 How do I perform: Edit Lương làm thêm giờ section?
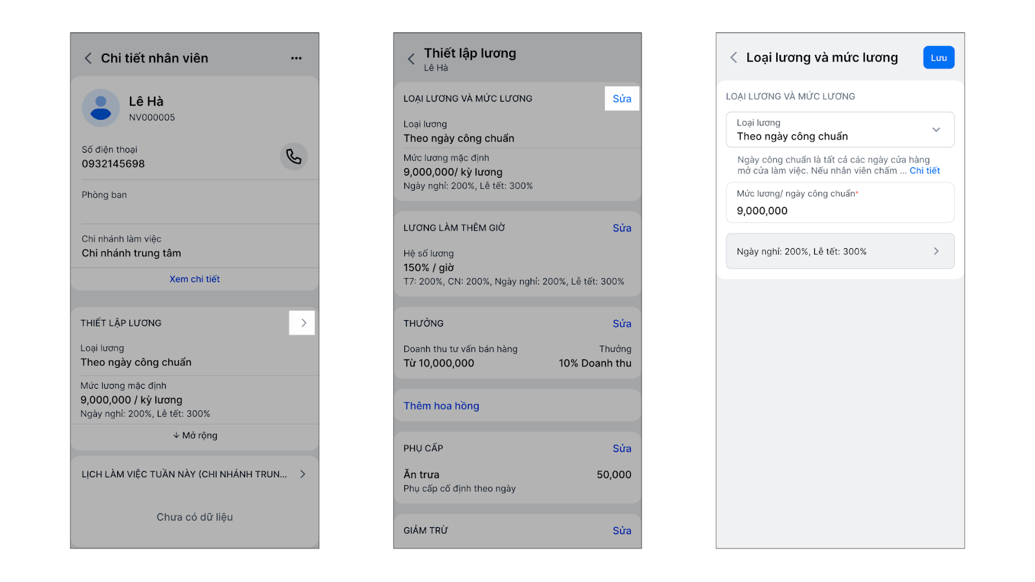[622, 228]
